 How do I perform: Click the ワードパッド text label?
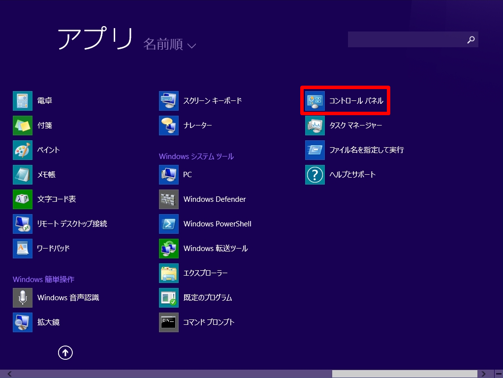pyautogui.click(x=53, y=249)
